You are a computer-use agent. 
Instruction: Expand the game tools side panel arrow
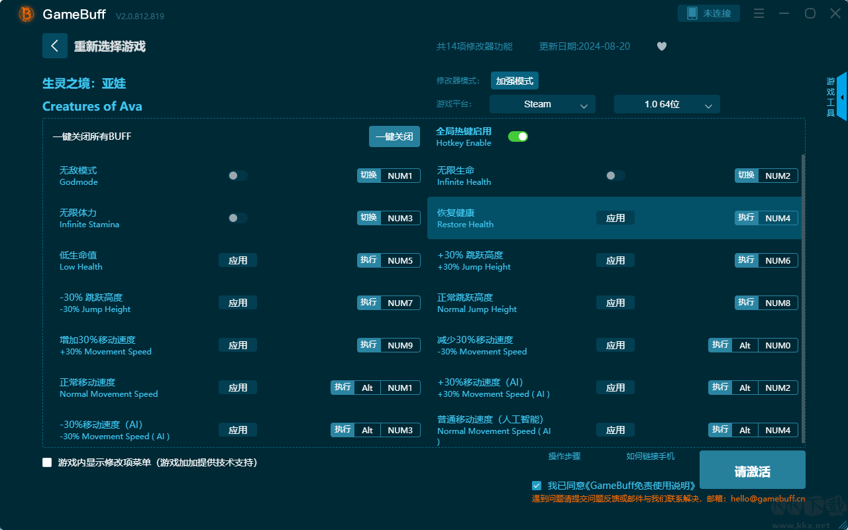pyautogui.click(x=841, y=97)
